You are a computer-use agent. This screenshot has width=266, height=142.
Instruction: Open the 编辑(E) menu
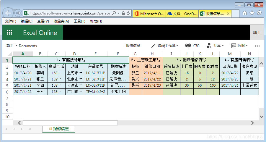coord(27,21)
